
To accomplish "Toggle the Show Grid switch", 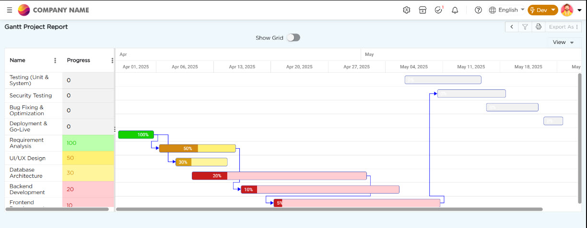I will click(x=293, y=38).
